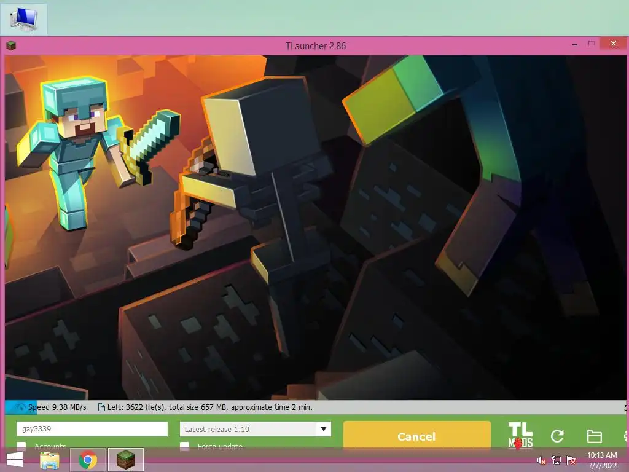Open the TL Mods icon
Screen dimensions: 629x472
pyautogui.click(x=520, y=435)
